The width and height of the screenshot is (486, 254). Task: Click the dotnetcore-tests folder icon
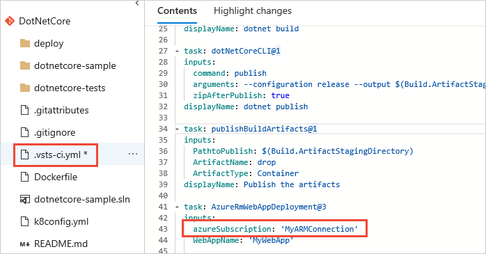pos(25,88)
